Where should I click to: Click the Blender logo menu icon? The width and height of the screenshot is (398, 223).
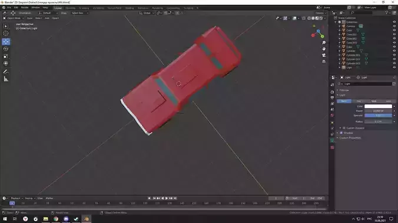pyautogui.click(x=4, y=8)
